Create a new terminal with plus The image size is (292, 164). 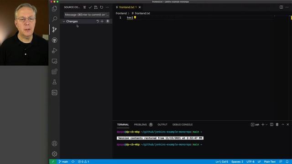tap(263, 124)
